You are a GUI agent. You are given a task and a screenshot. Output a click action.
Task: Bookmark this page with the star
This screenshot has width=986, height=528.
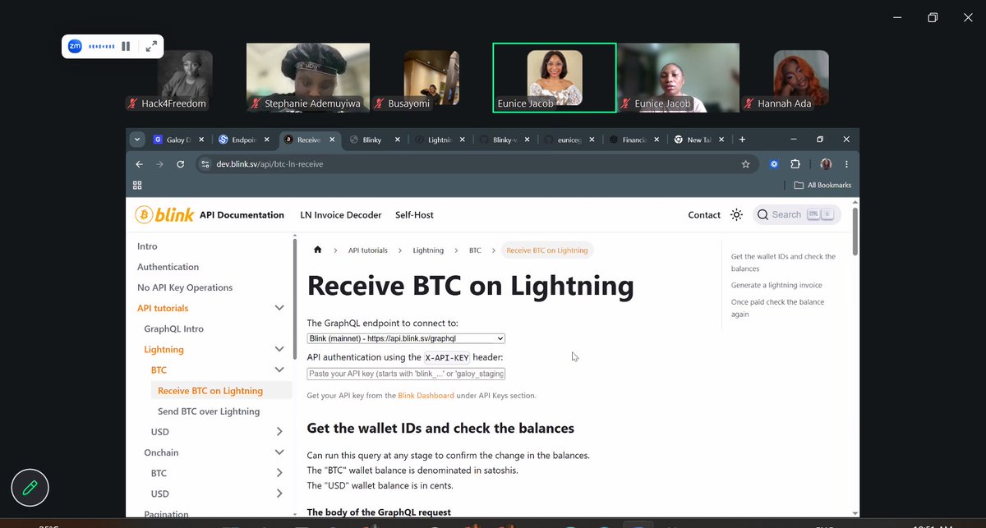[x=745, y=164]
